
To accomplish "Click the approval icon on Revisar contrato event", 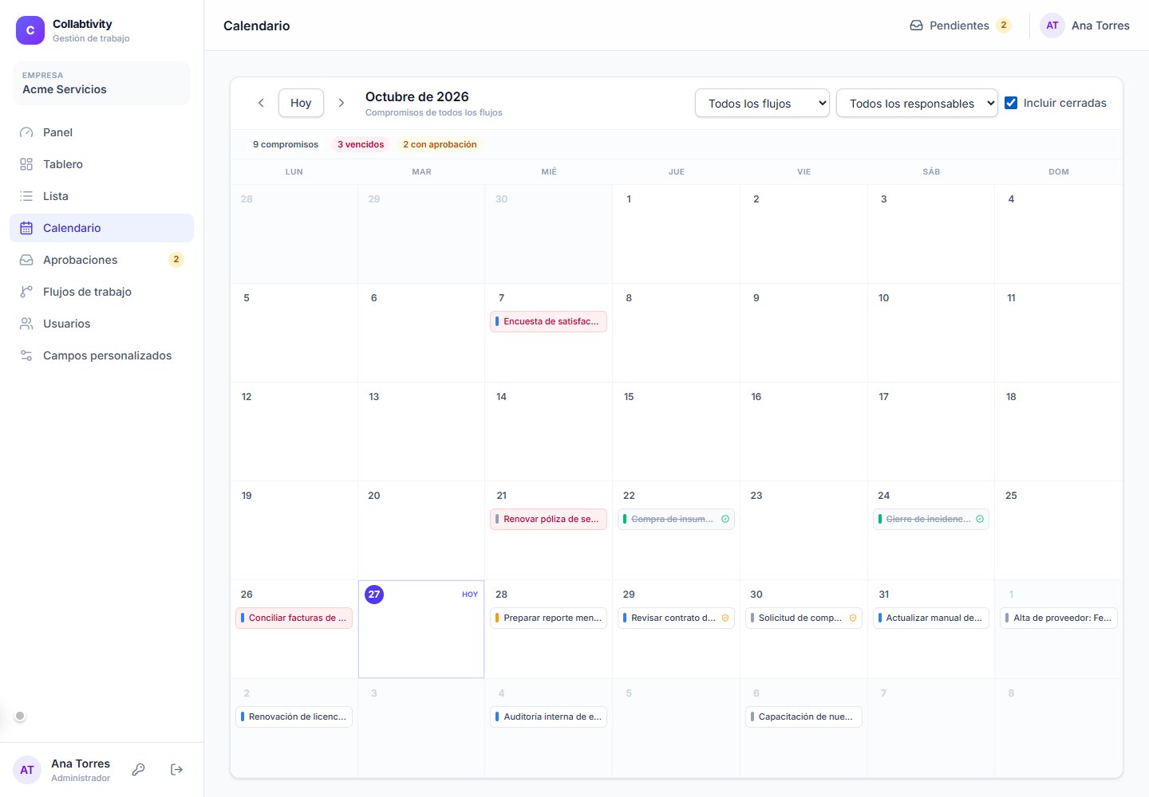I will 725,618.
